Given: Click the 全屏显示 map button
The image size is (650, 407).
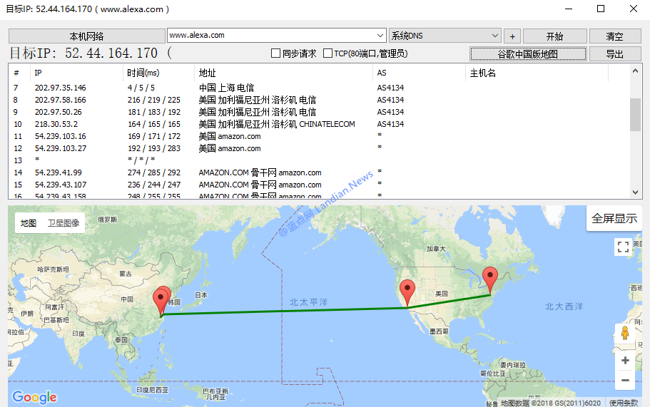Looking at the screenshot, I should [x=614, y=218].
